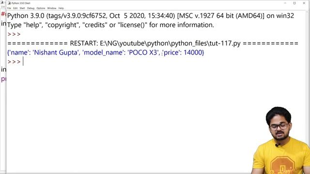Open the Edit menu
The width and height of the screenshot is (310, 174).
(x=15, y=8)
